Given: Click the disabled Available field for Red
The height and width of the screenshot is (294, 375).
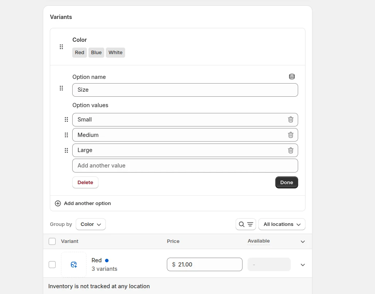Looking at the screenshot, I should (x=269, y=265).
